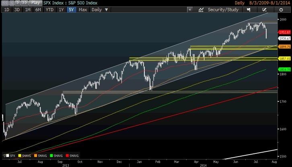The height and width of the screenshot is (167, 292).
Task: Switch to the 6M range
Action: click(x=38, y=10)
